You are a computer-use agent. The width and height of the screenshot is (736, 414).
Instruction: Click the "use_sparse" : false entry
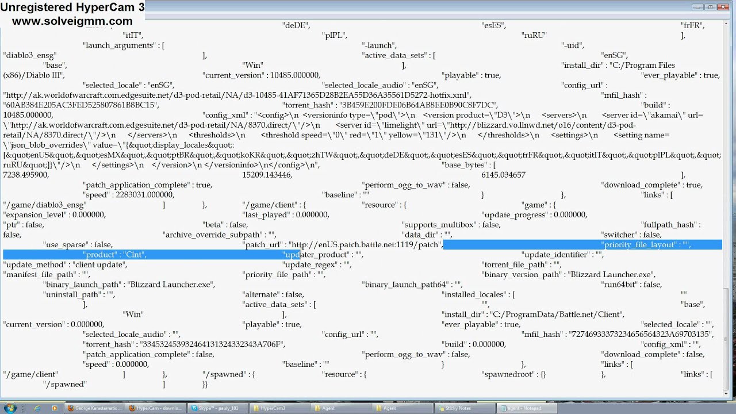tap(78, 245)
